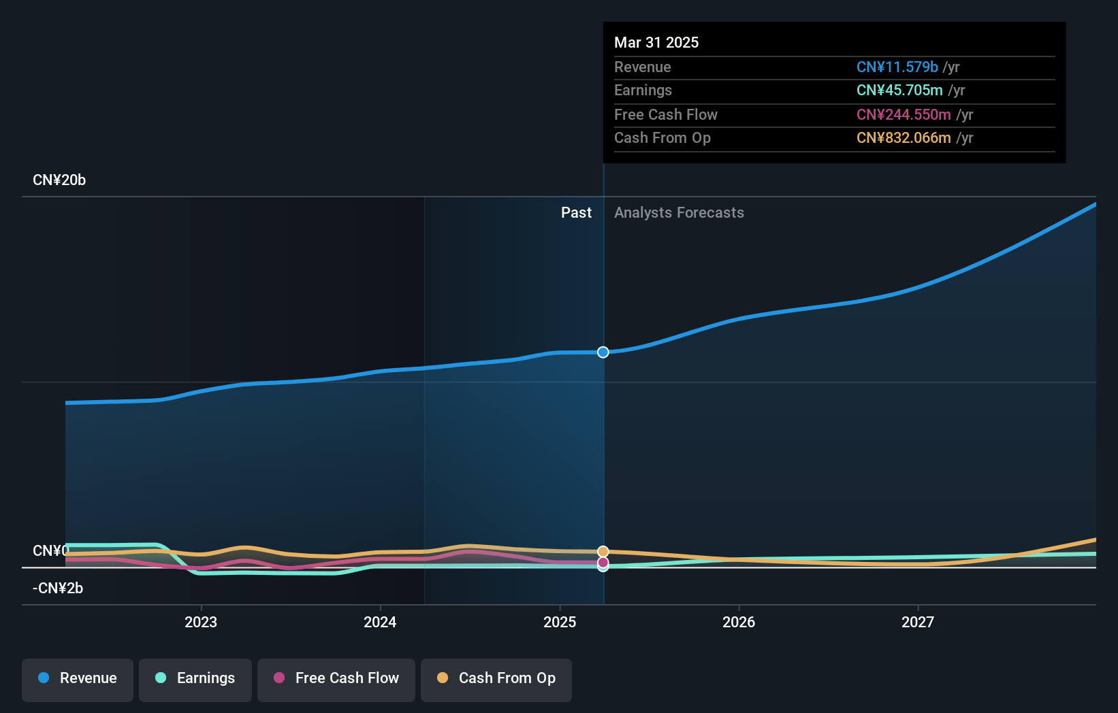Select the 2024 x-axis label
The width and height of the screenshot is (1118, 713).
(x=380, y=622)
